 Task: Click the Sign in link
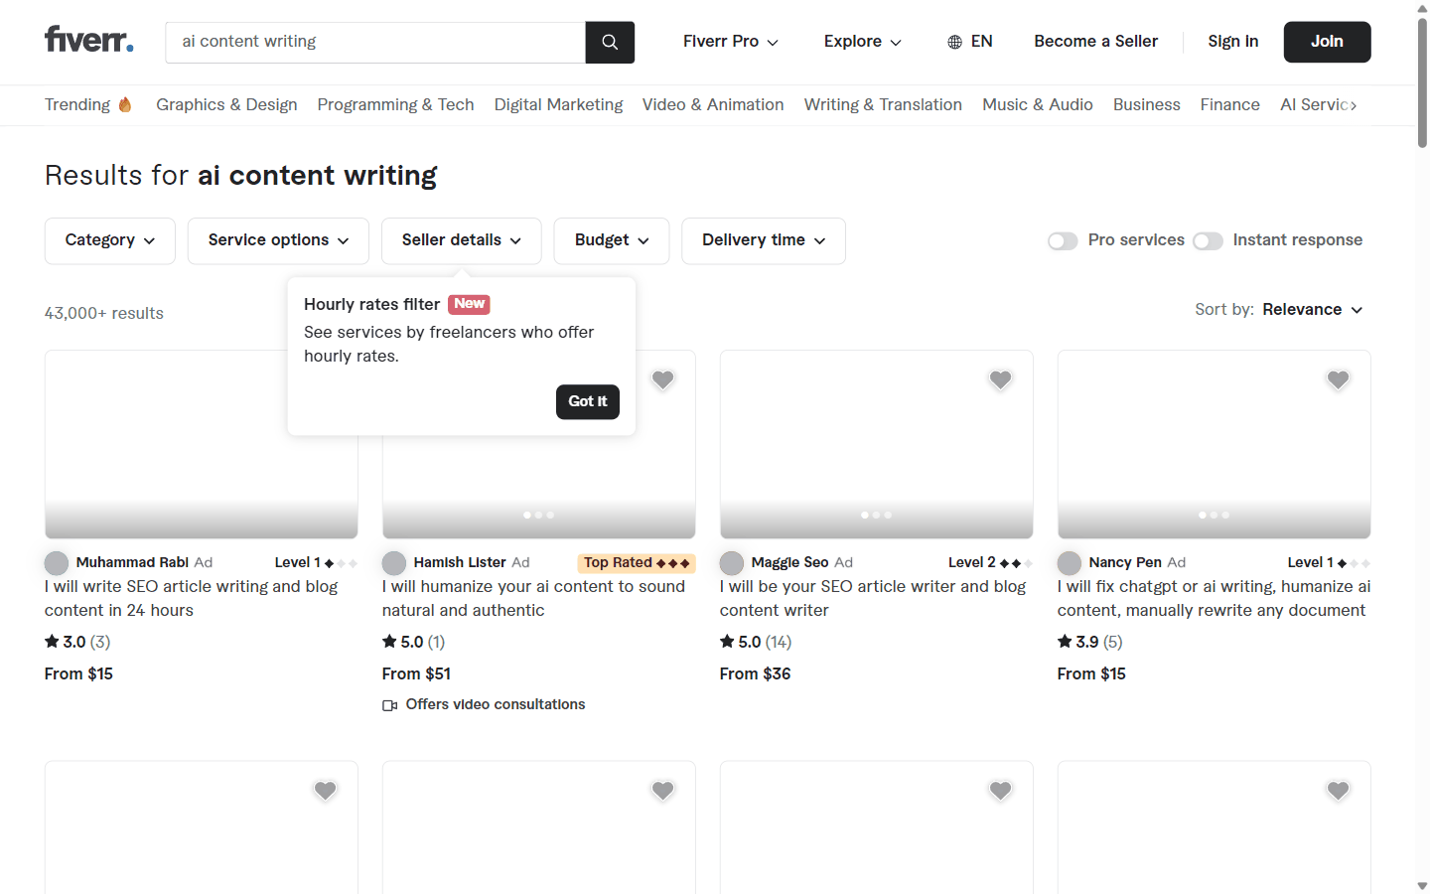pyautogui.click(x=1233, y=42)
